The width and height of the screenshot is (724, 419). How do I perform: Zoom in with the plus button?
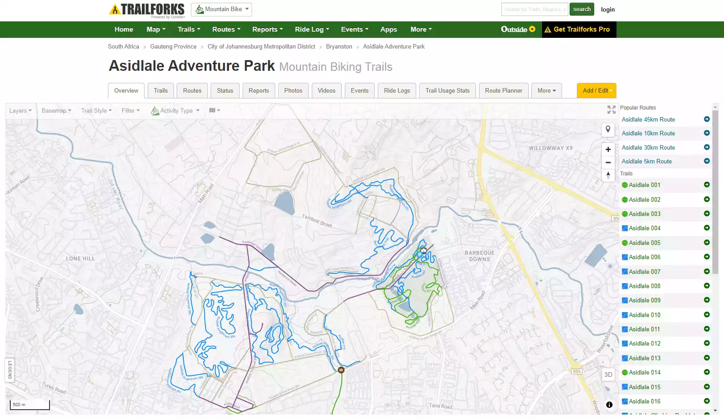pos(608,150)
